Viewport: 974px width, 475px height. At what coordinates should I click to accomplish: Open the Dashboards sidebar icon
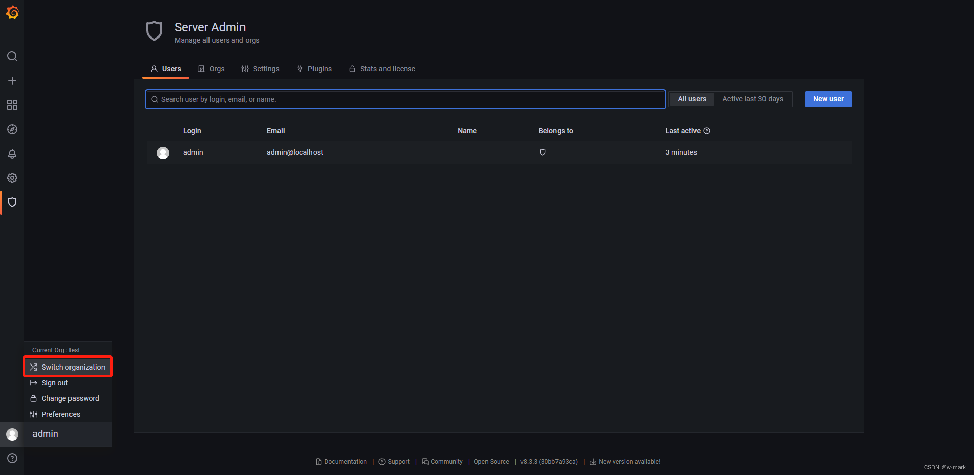[x=12, y=105]
